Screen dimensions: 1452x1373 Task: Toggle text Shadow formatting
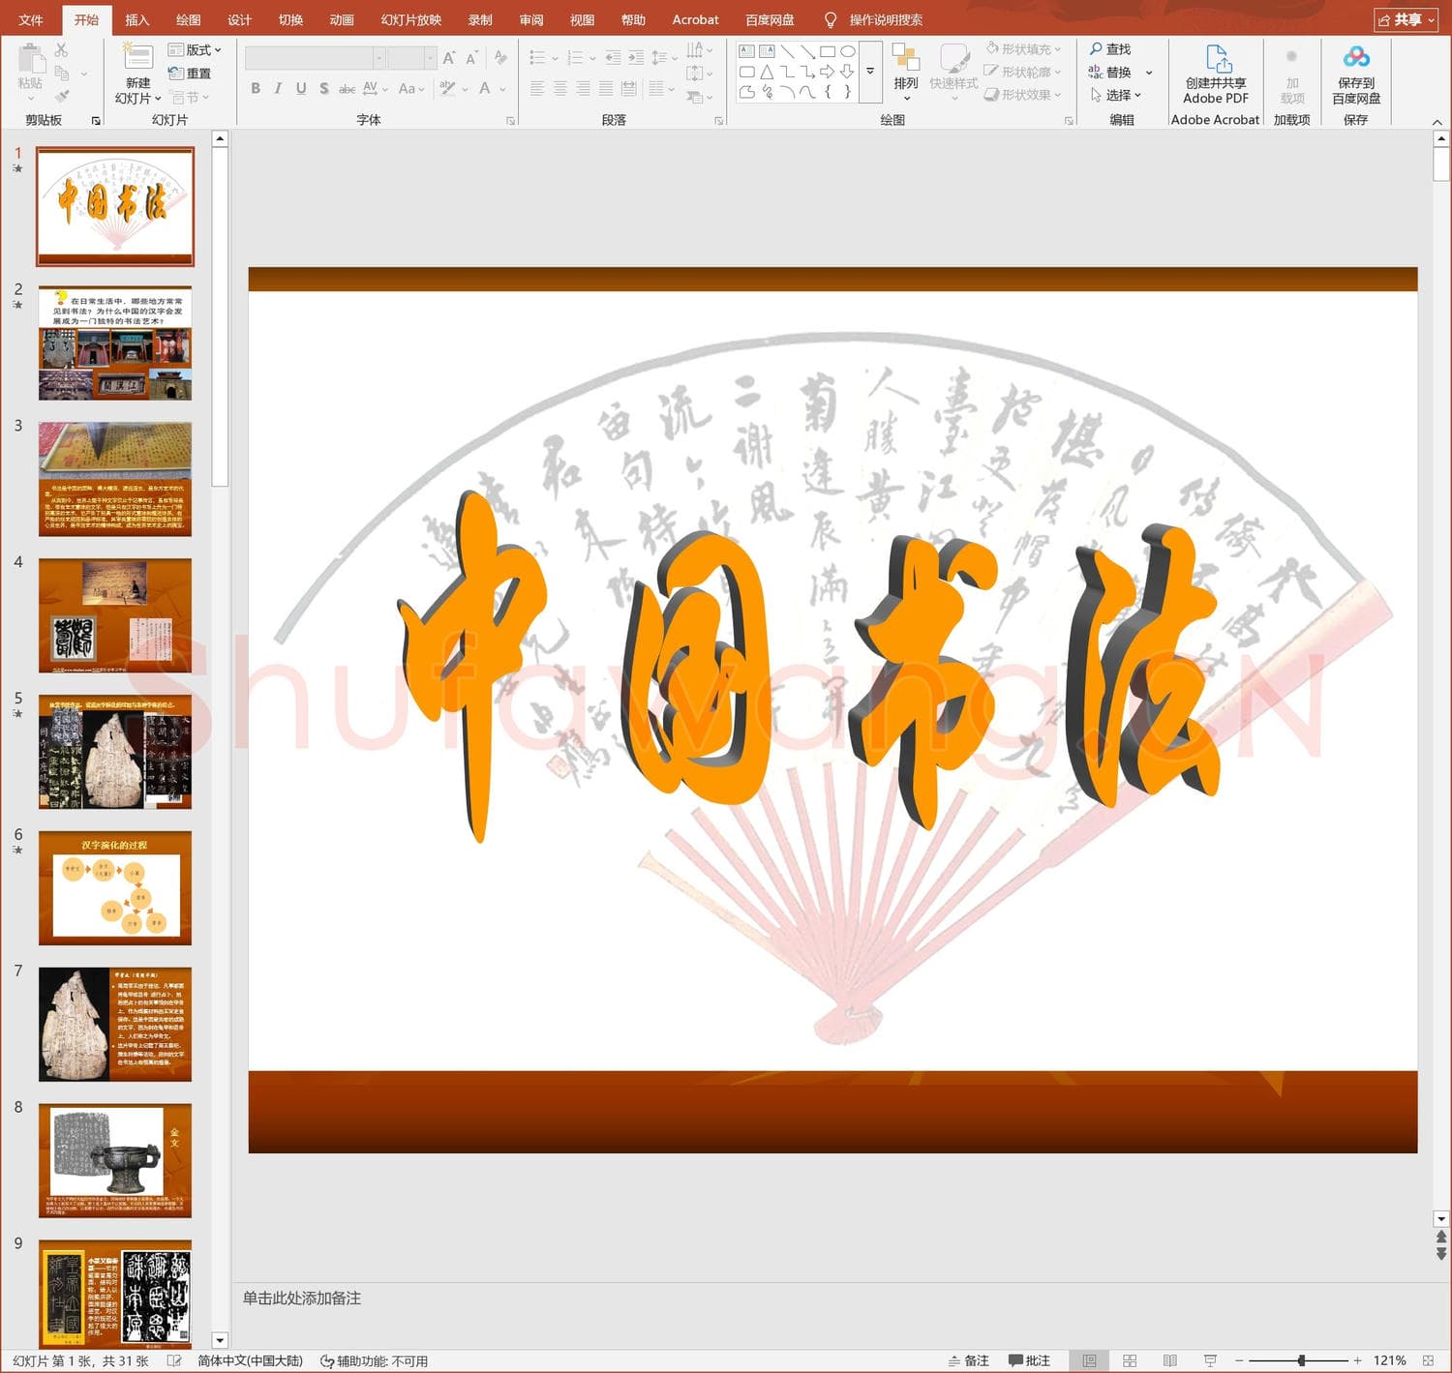coord(324,89)
